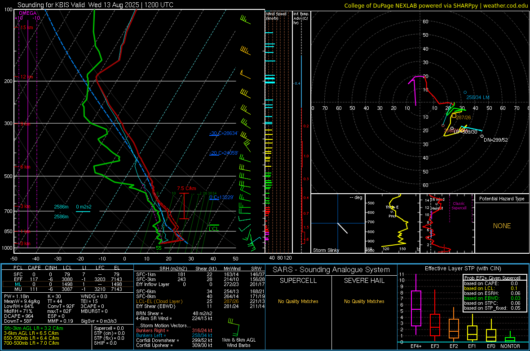
Task: Select the highlighted ML parcel row label
Action: [18, 284]
